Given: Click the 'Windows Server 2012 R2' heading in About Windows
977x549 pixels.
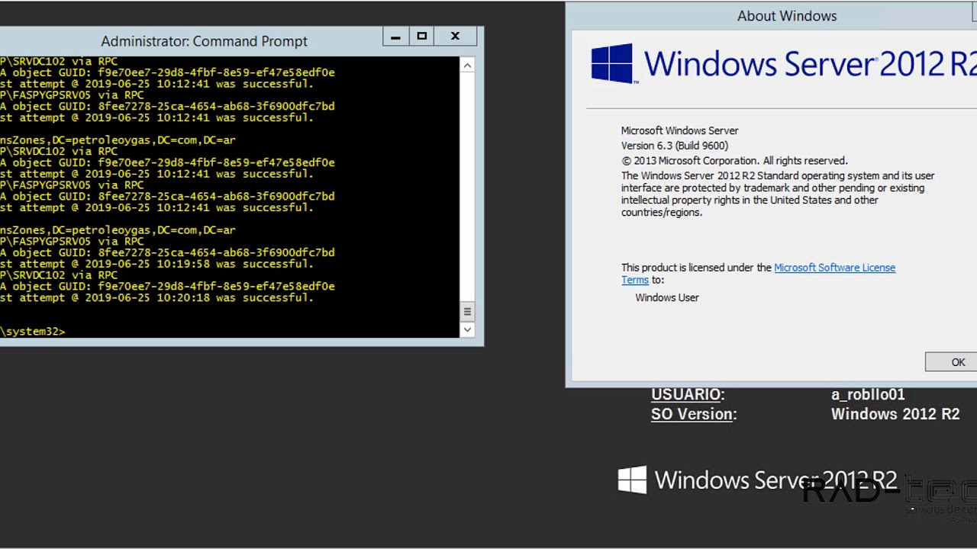Looking at the screenshot, I should click(811, 63).
